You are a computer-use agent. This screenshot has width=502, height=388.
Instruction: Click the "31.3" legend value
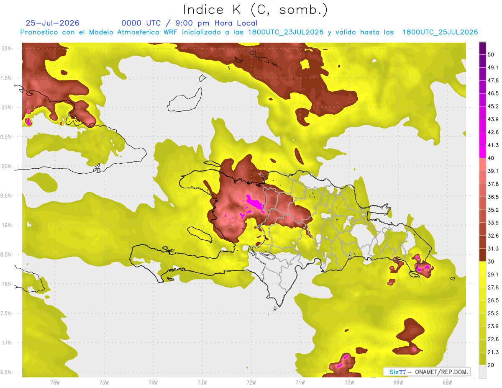coord(493,249)
